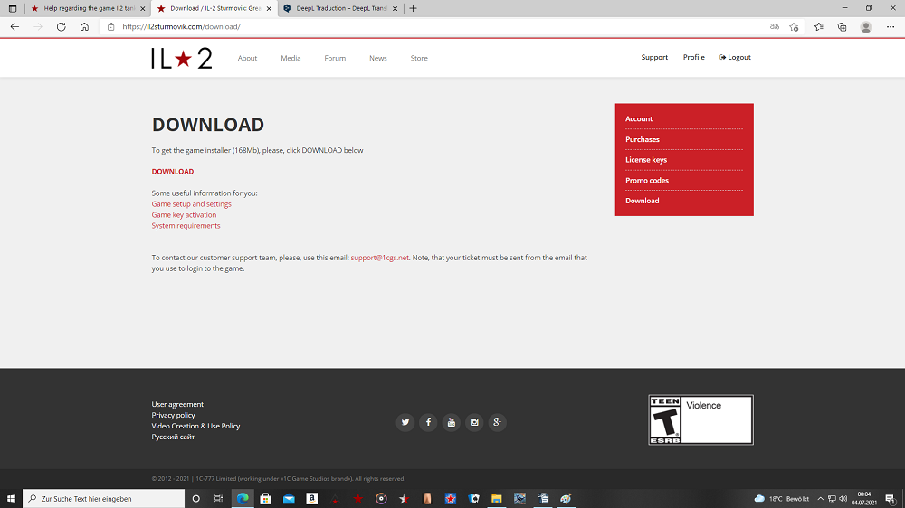Open Microsoft Store from the taskbar
Screen dimensions: 905x508
point(265,498)
